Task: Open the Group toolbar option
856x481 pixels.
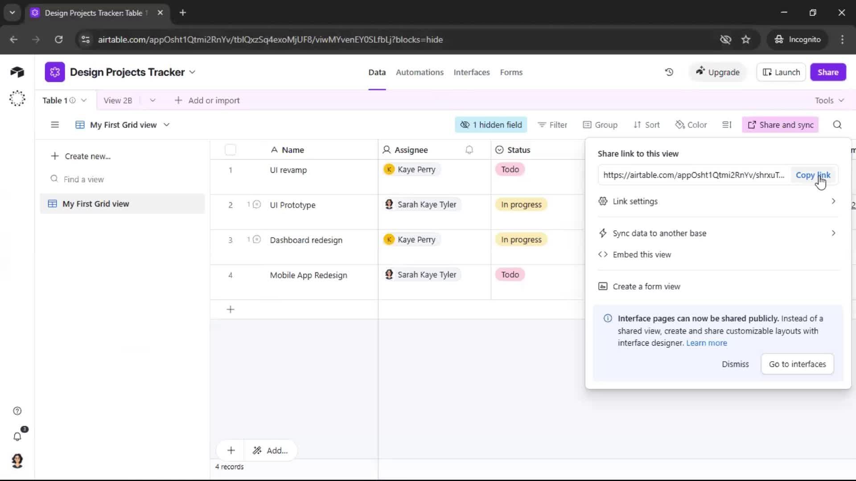Action: [600, 125]
